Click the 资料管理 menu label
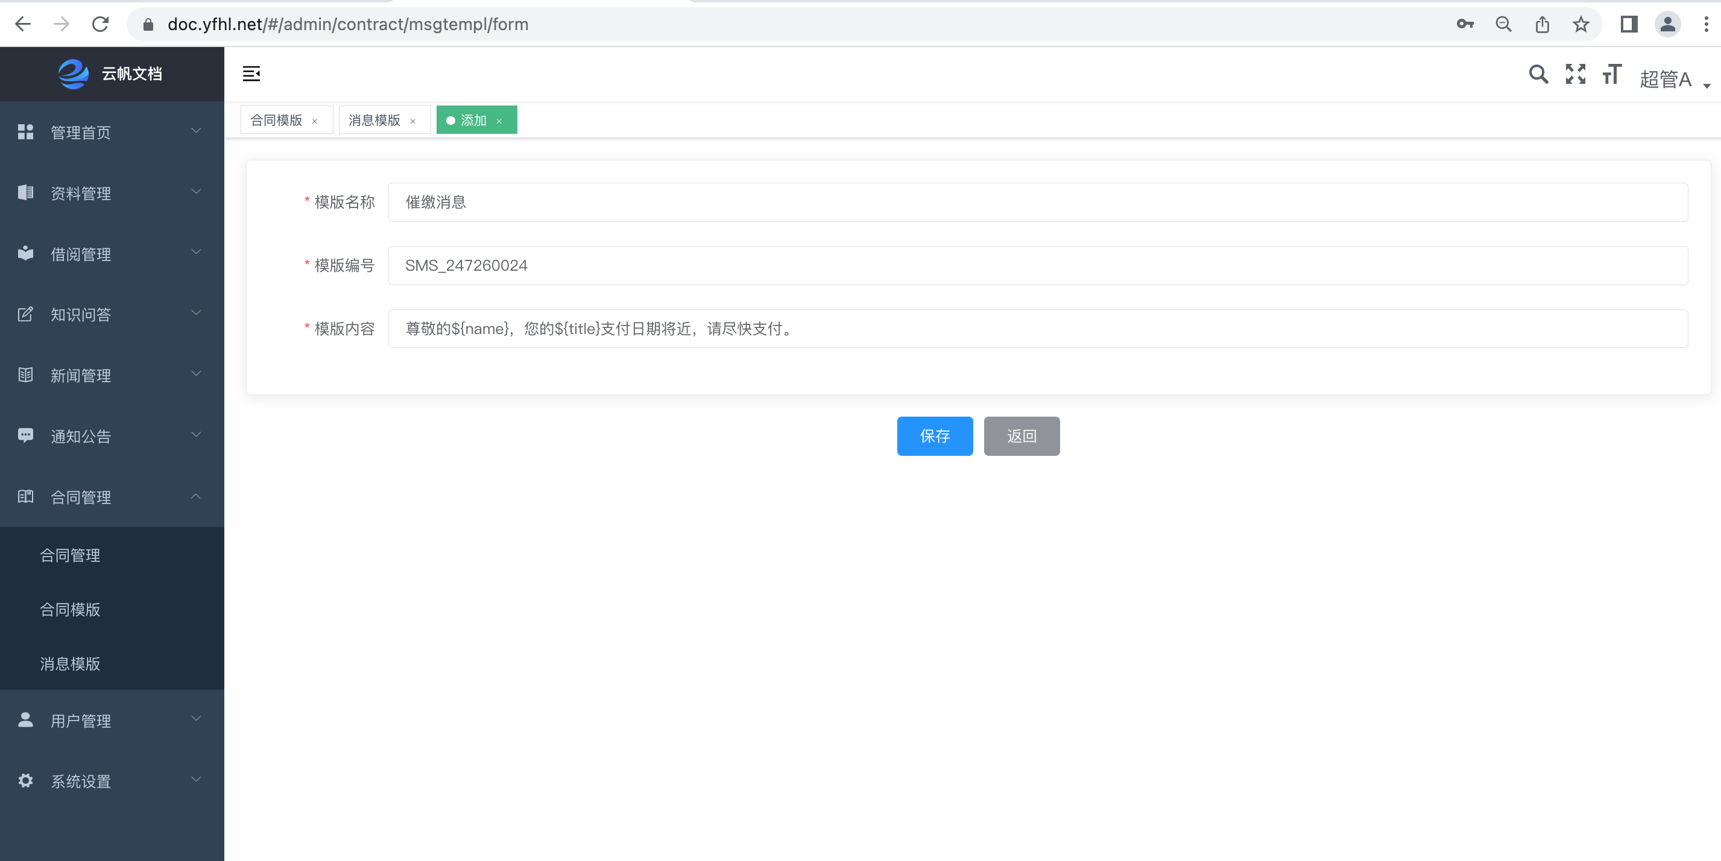Screen dimensions: 1721x861 (x=81, y=193)
